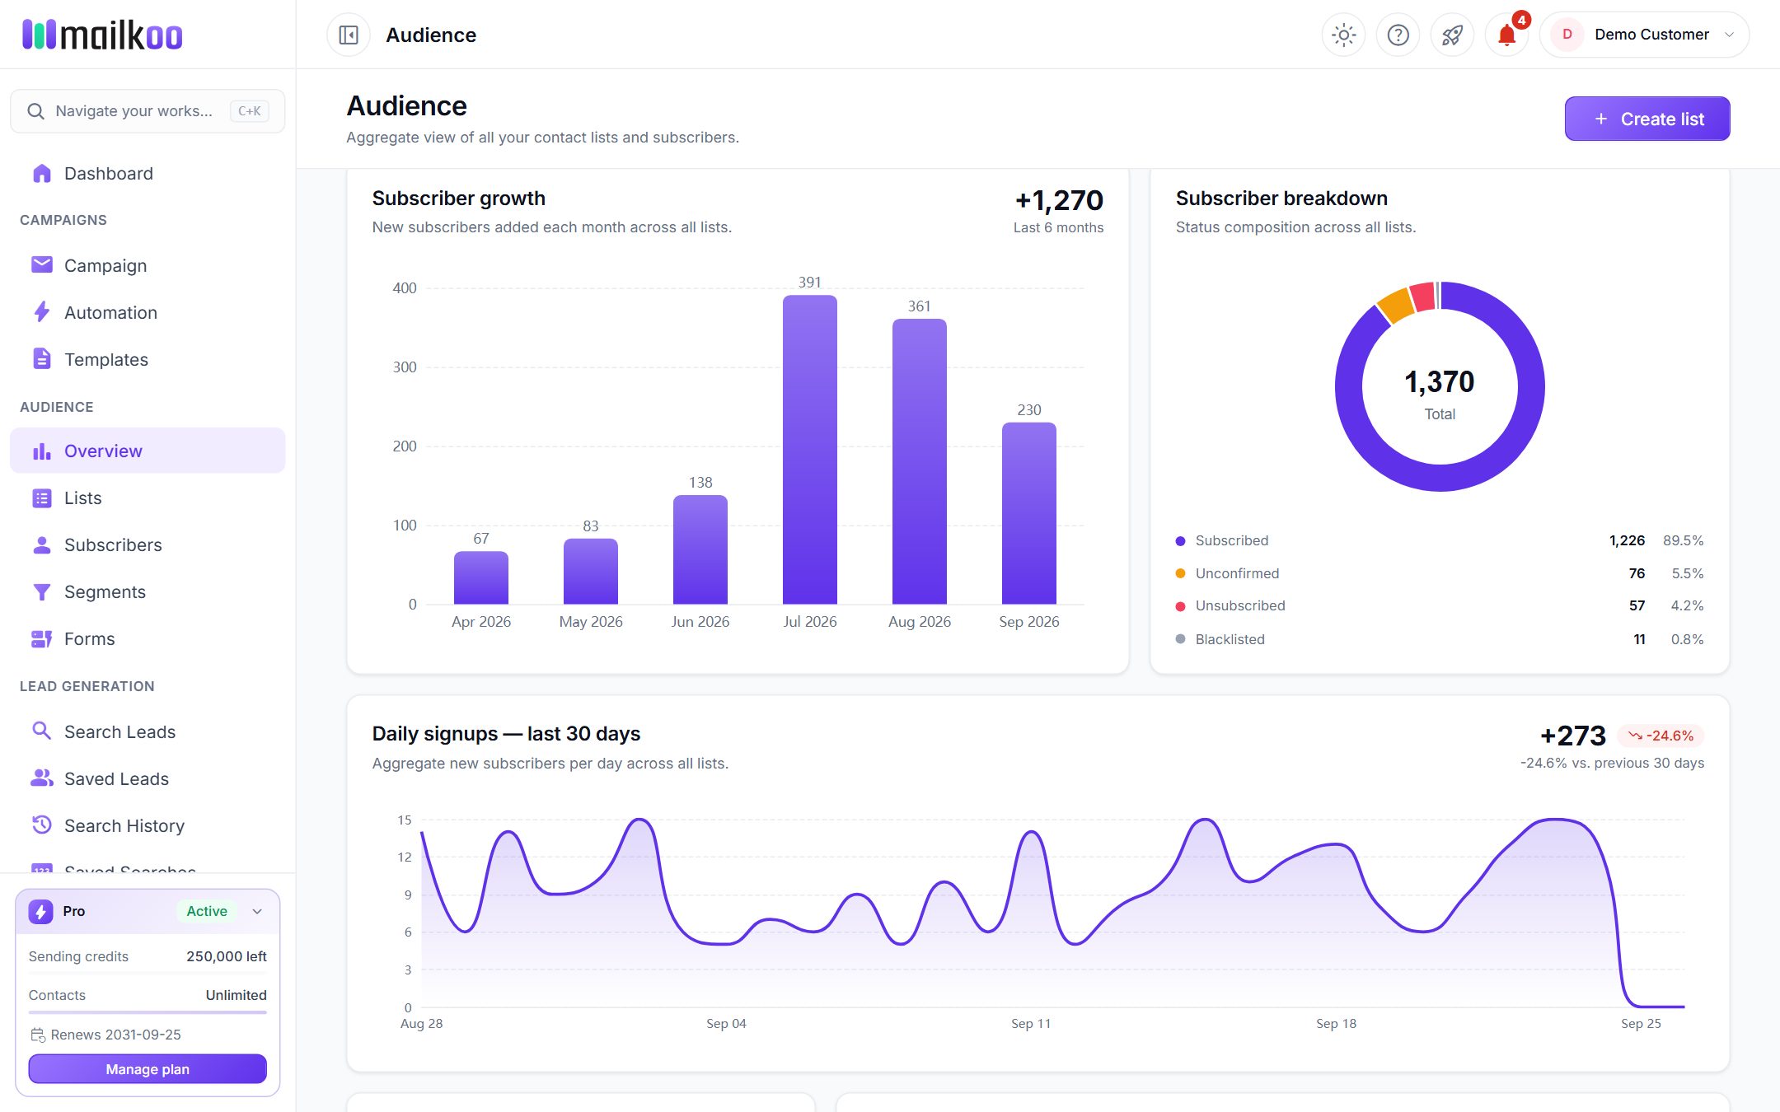Open the help question mark icon
Screen dimensions: 1780x1112
tap(1398, 35)
